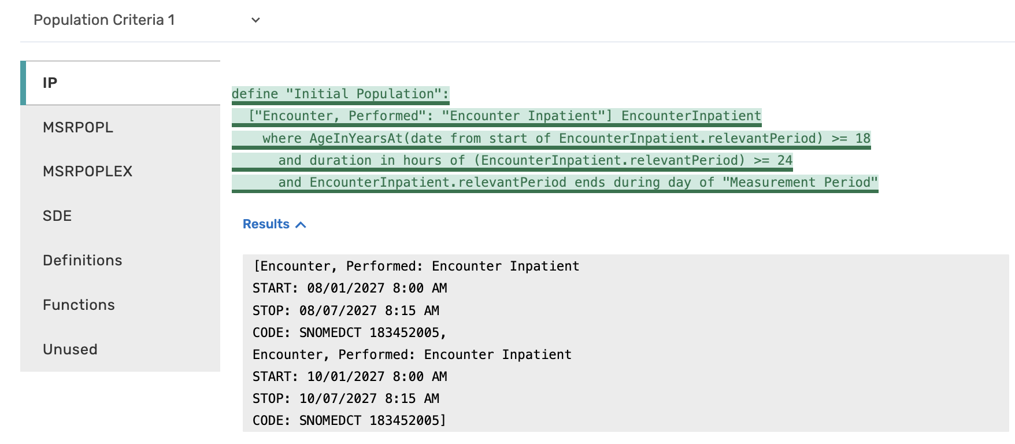Viewport: 1015px width, 444px height.
Task: Click the define "Initial Population" code line
Action: (340, 94)
